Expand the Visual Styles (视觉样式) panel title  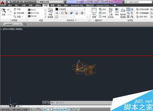click(72, 20)
